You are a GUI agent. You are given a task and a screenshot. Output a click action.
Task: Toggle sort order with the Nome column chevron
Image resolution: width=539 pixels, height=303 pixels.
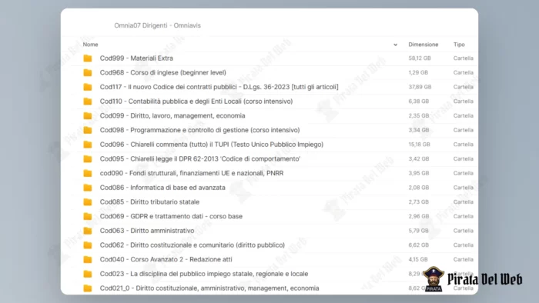(395, 45)
